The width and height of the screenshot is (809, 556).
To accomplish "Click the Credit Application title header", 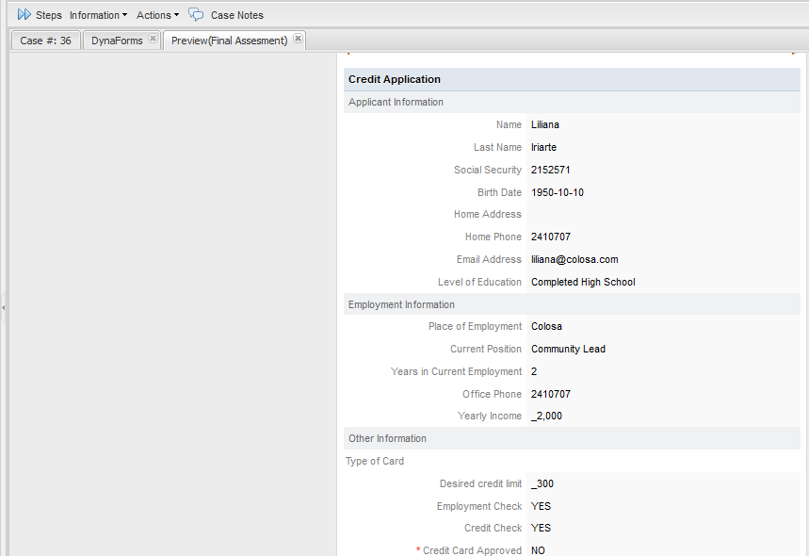I will pyautogui.click(x=395, y=80).
